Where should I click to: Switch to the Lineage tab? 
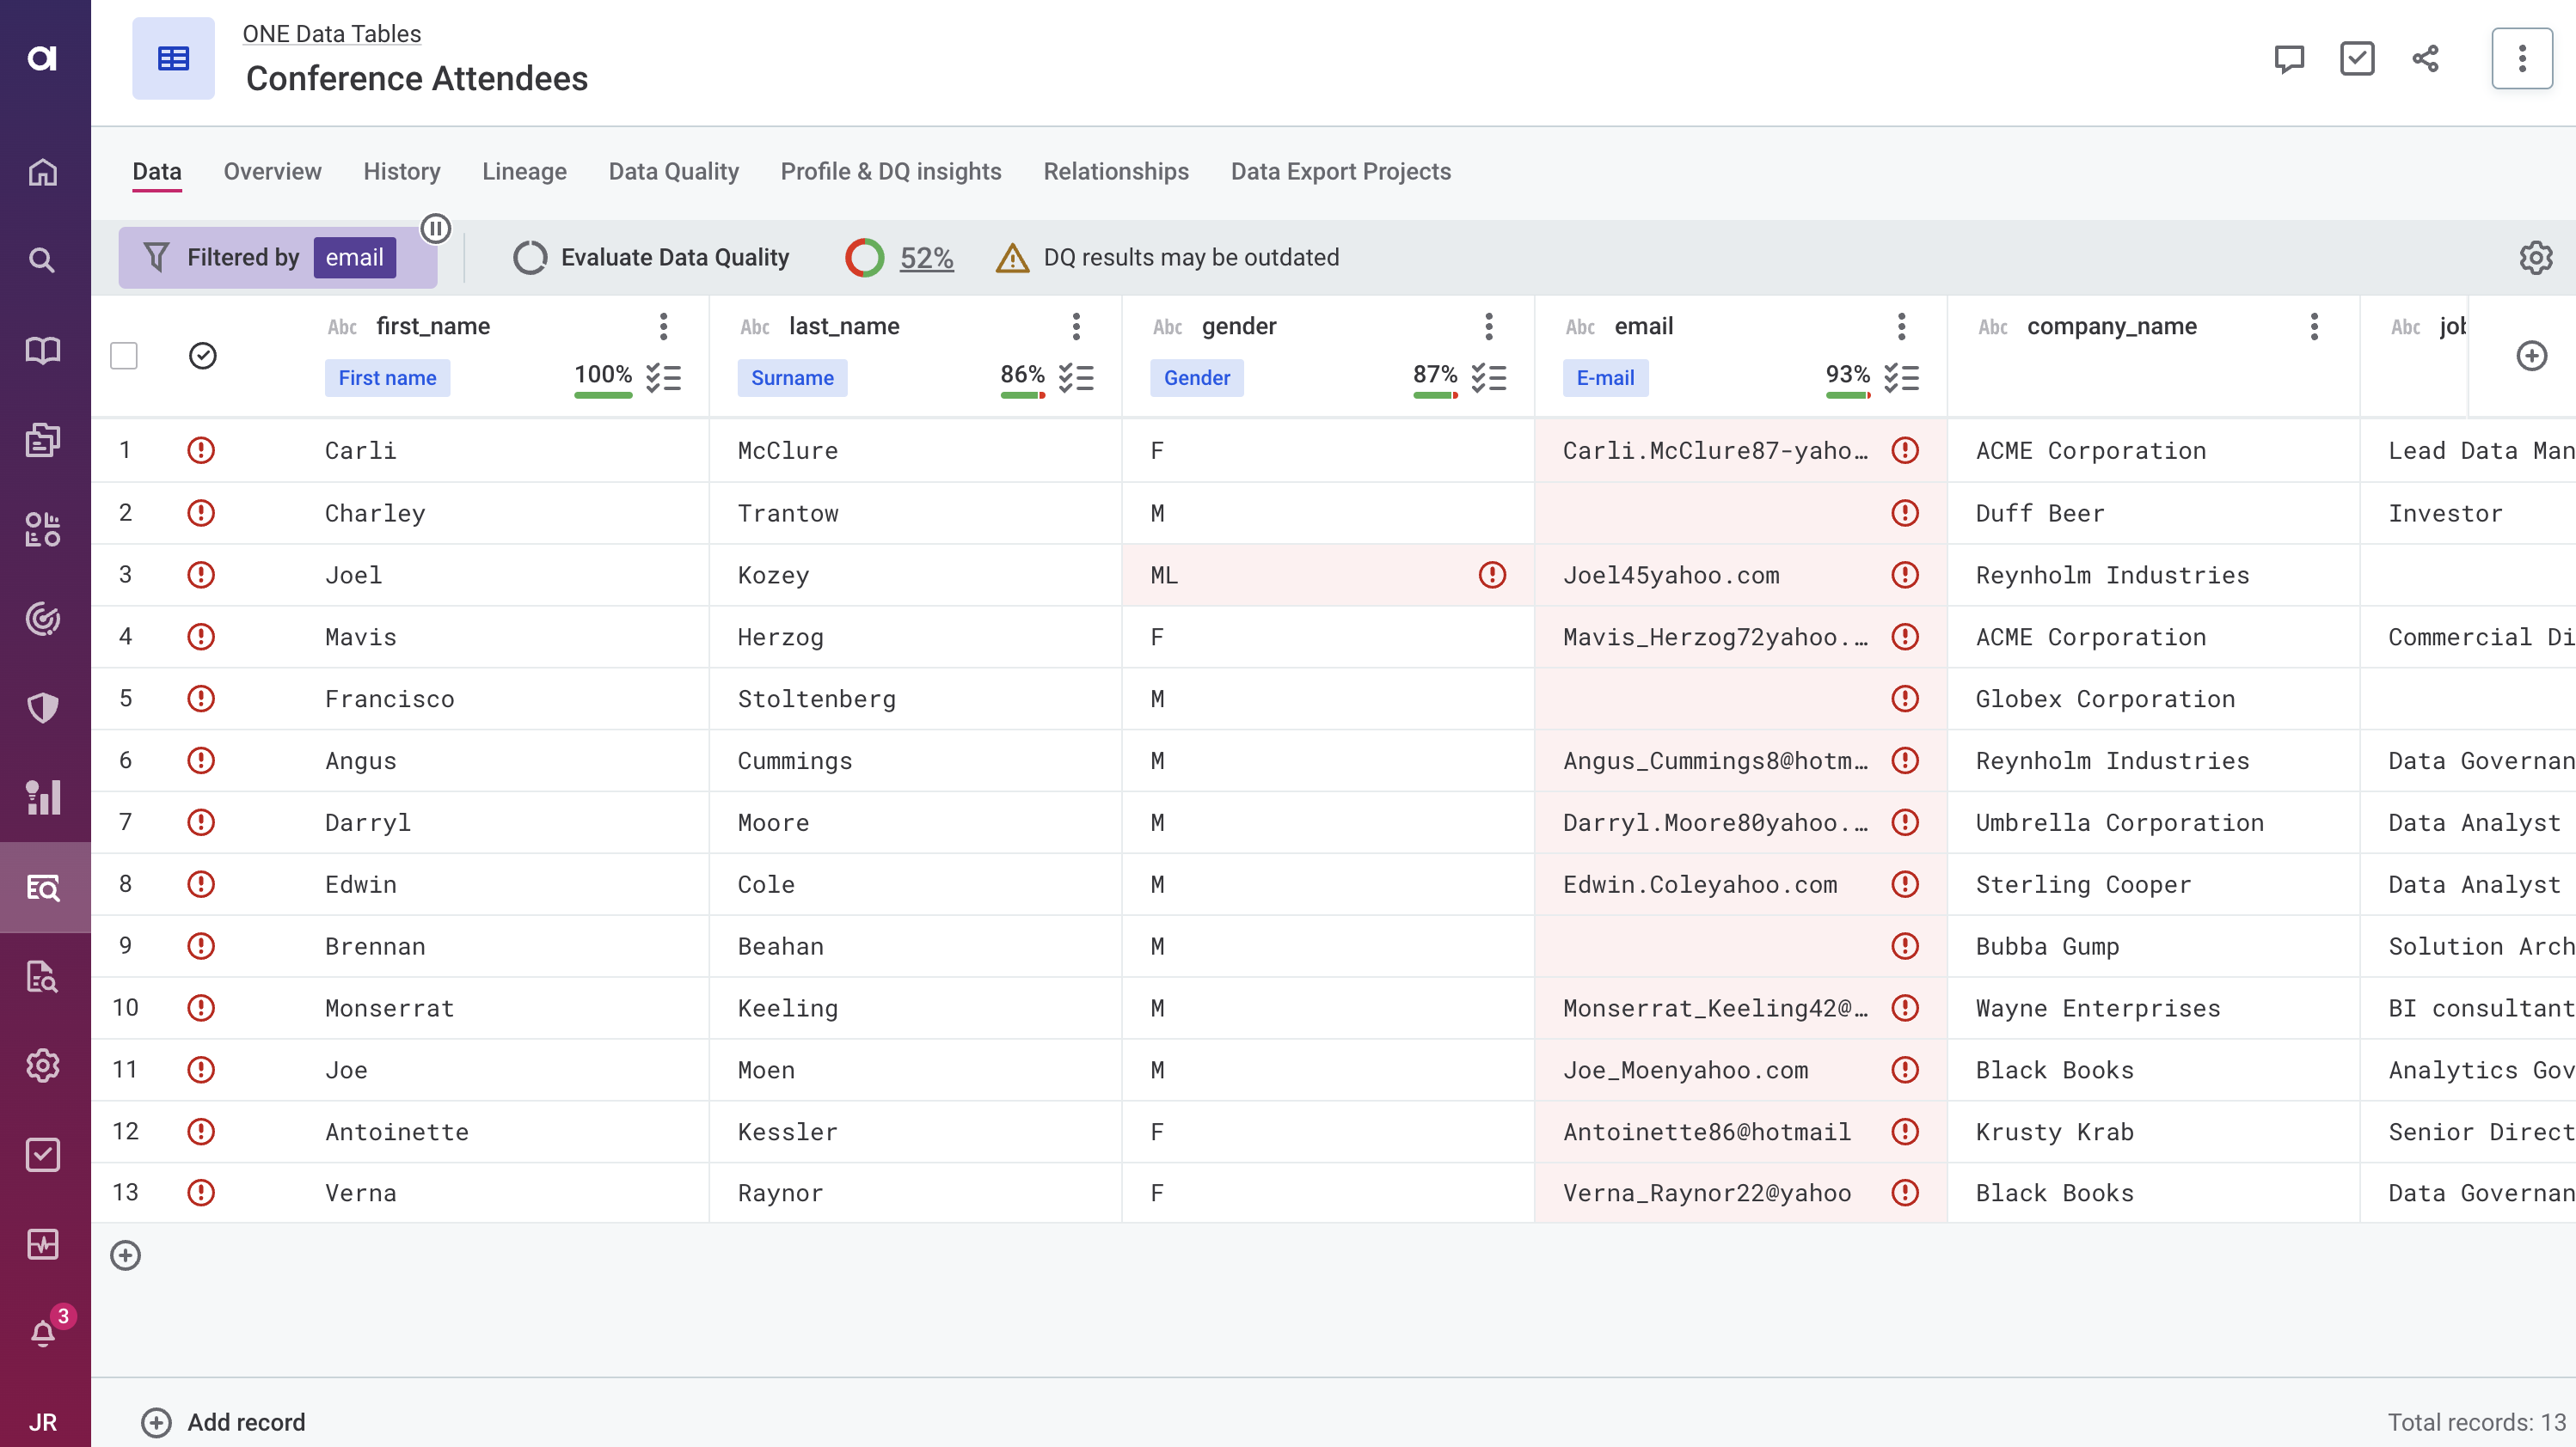coord(524,172)
